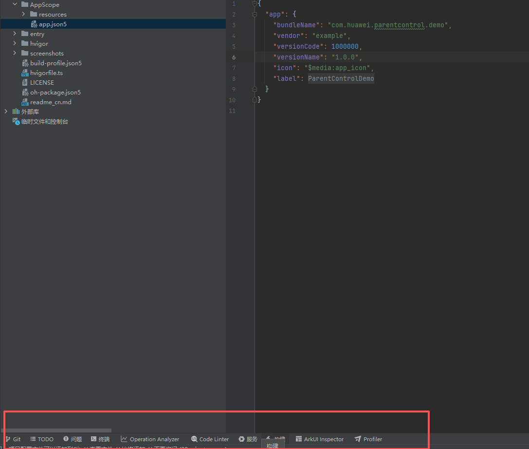Open the TODO panel
This screenshot has width=529, height=449.
(x=42, y=439)
